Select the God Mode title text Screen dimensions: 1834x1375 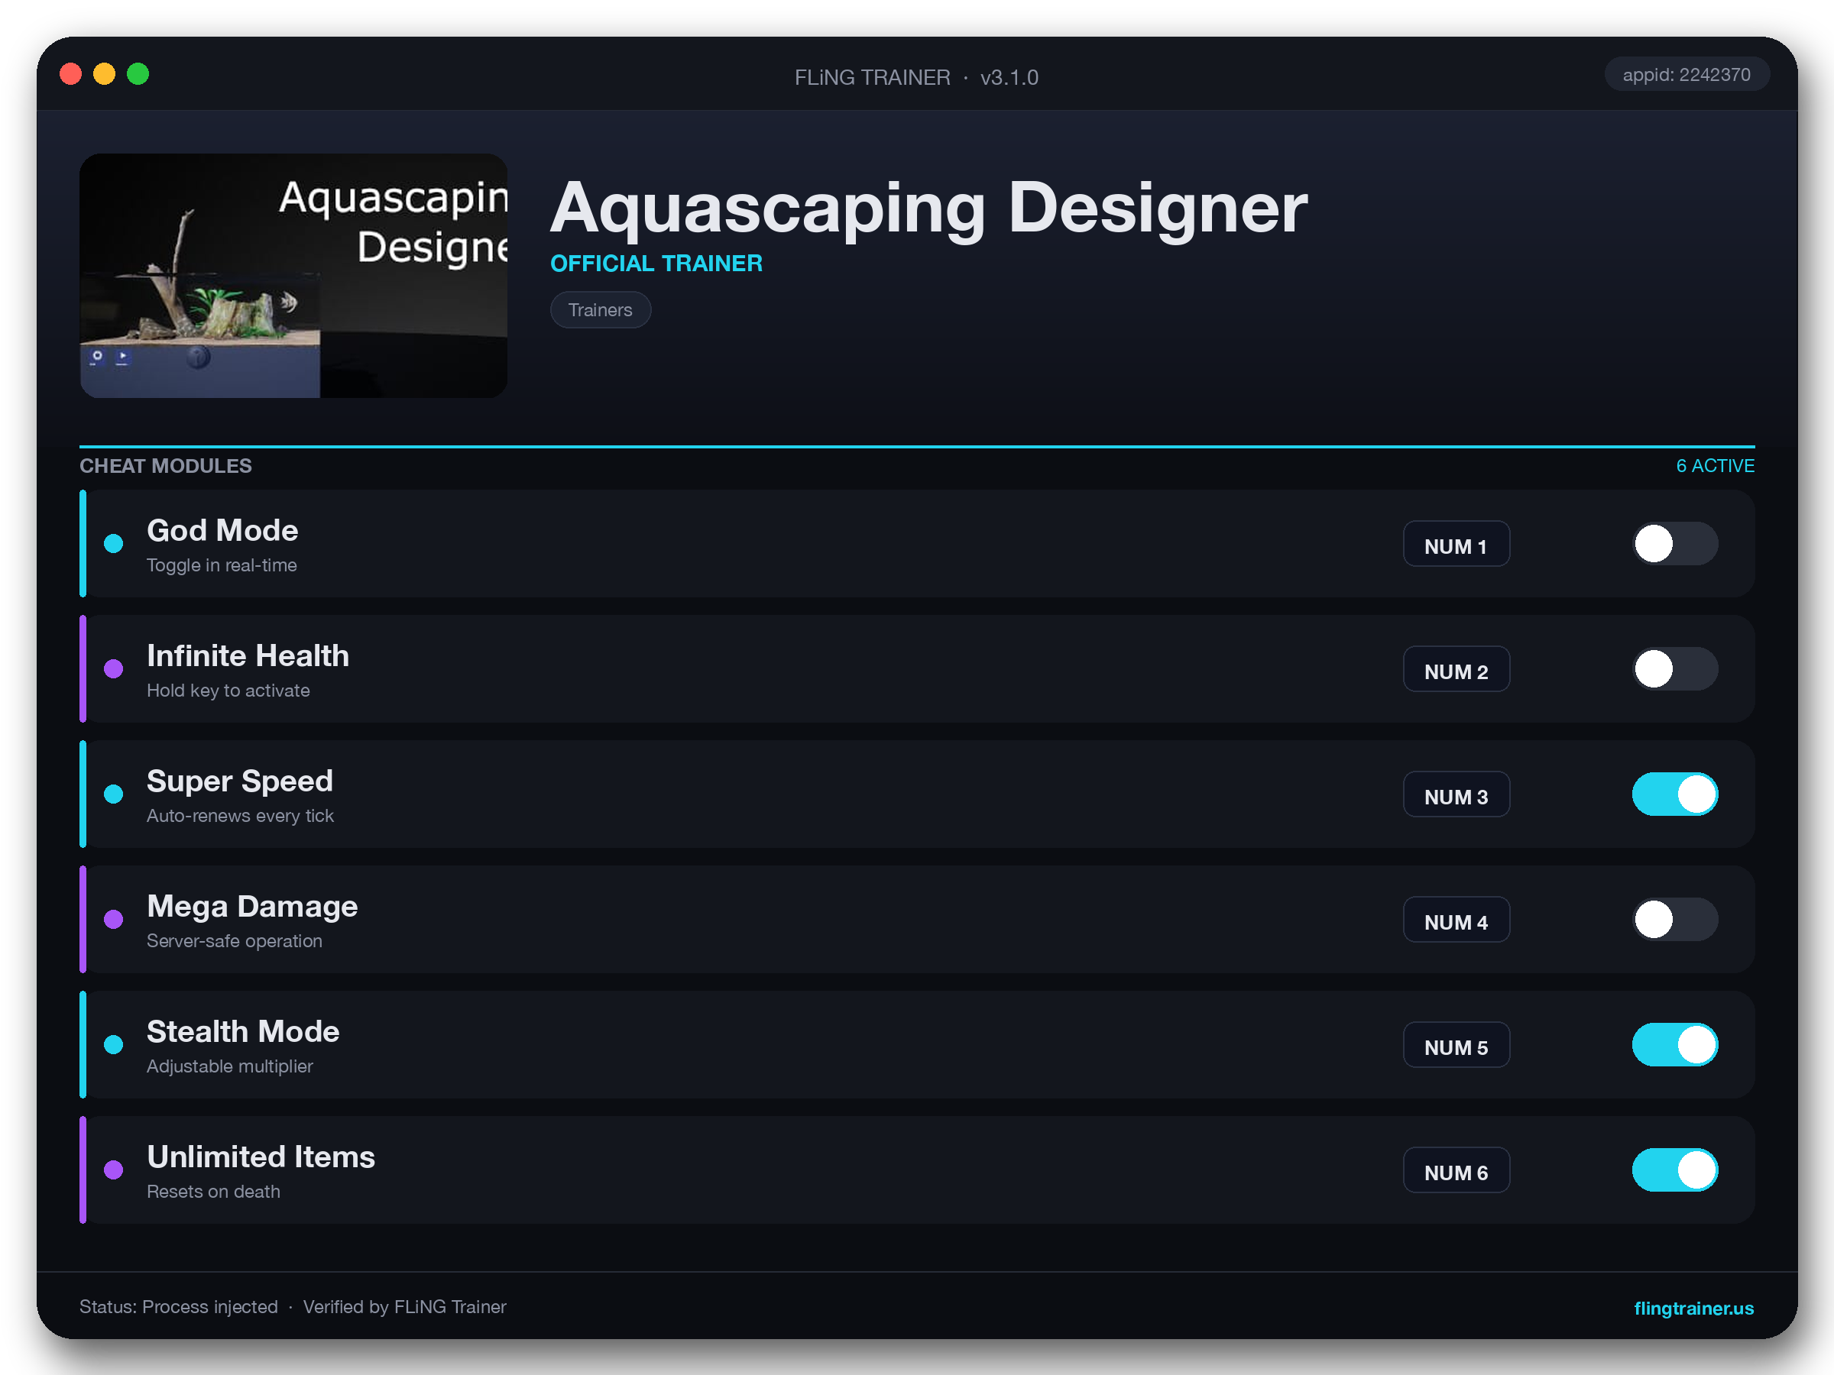coord(222,530)
